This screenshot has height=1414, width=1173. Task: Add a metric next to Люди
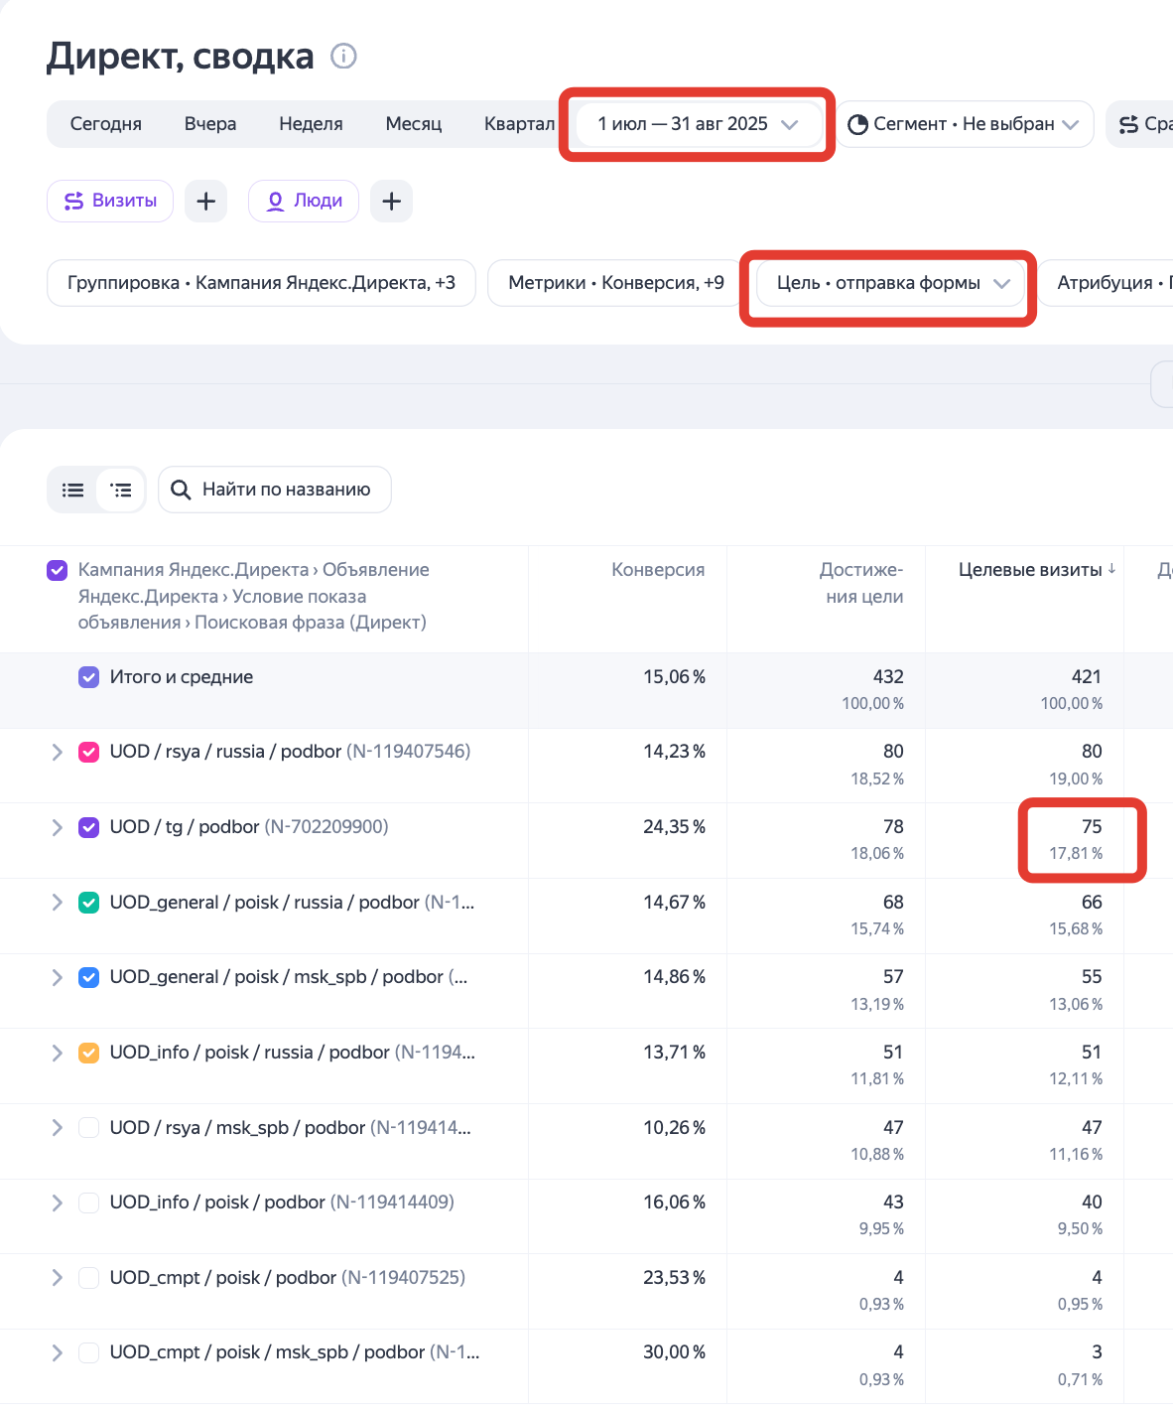click(x=391, y=202)
